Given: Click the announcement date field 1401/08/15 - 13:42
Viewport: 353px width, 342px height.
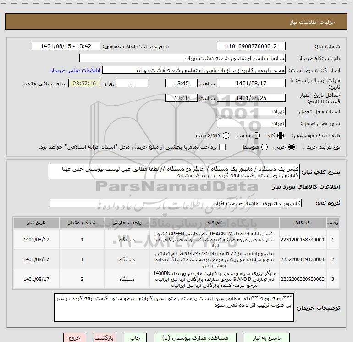Looking at the screenshot, I should (x=66, y=46).
